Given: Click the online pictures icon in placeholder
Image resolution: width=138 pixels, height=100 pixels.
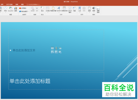Looking at the screenshot, I should coord(56,52).
